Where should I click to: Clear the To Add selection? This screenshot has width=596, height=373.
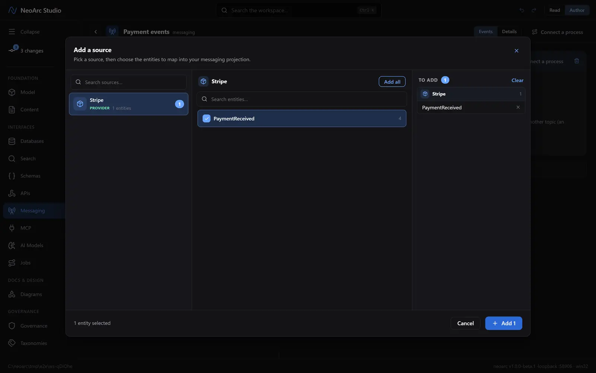pyautogui.click(x=517, y=80)
